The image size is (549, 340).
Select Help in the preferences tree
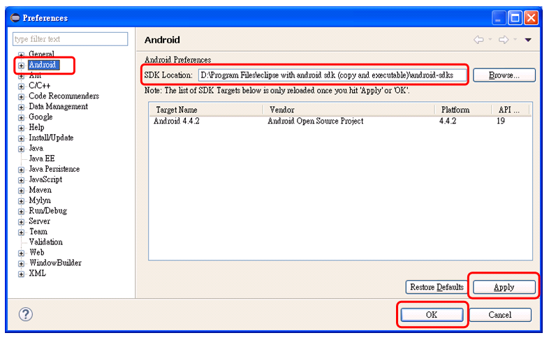coord(36,127)
